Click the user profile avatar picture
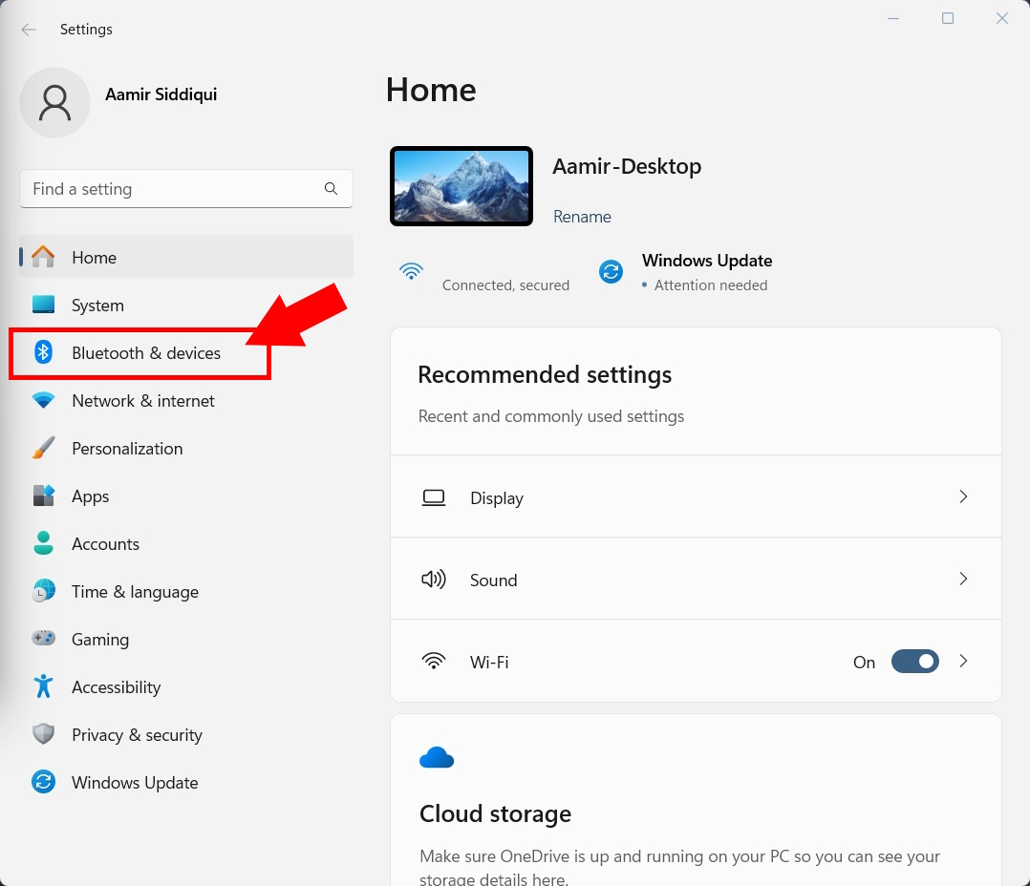The width and height of the screenshot is (1030, 886). click(x=55, y=102)
